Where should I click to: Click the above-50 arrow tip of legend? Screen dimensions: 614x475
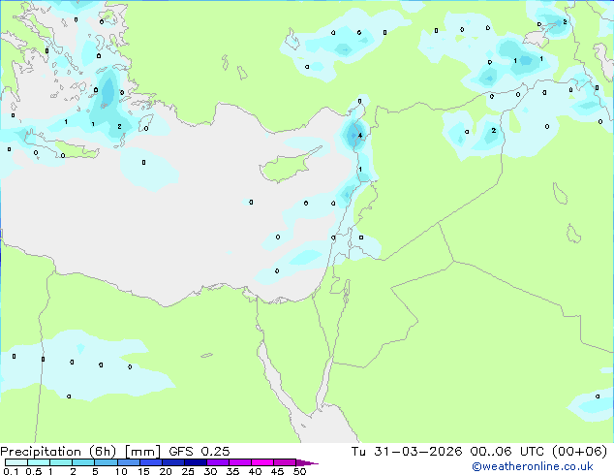point(307,462)
